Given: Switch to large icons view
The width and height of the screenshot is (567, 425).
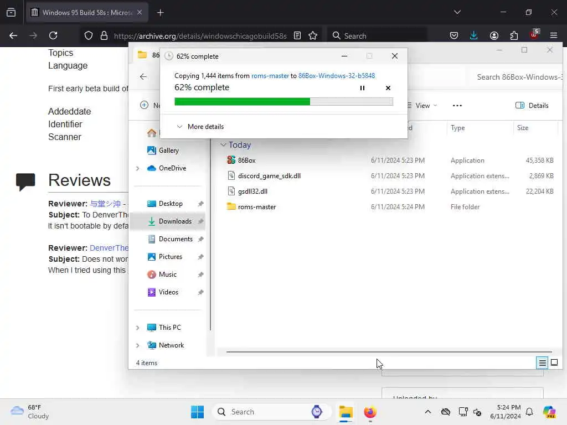Looking at the screenshot, I should (554, 362).
